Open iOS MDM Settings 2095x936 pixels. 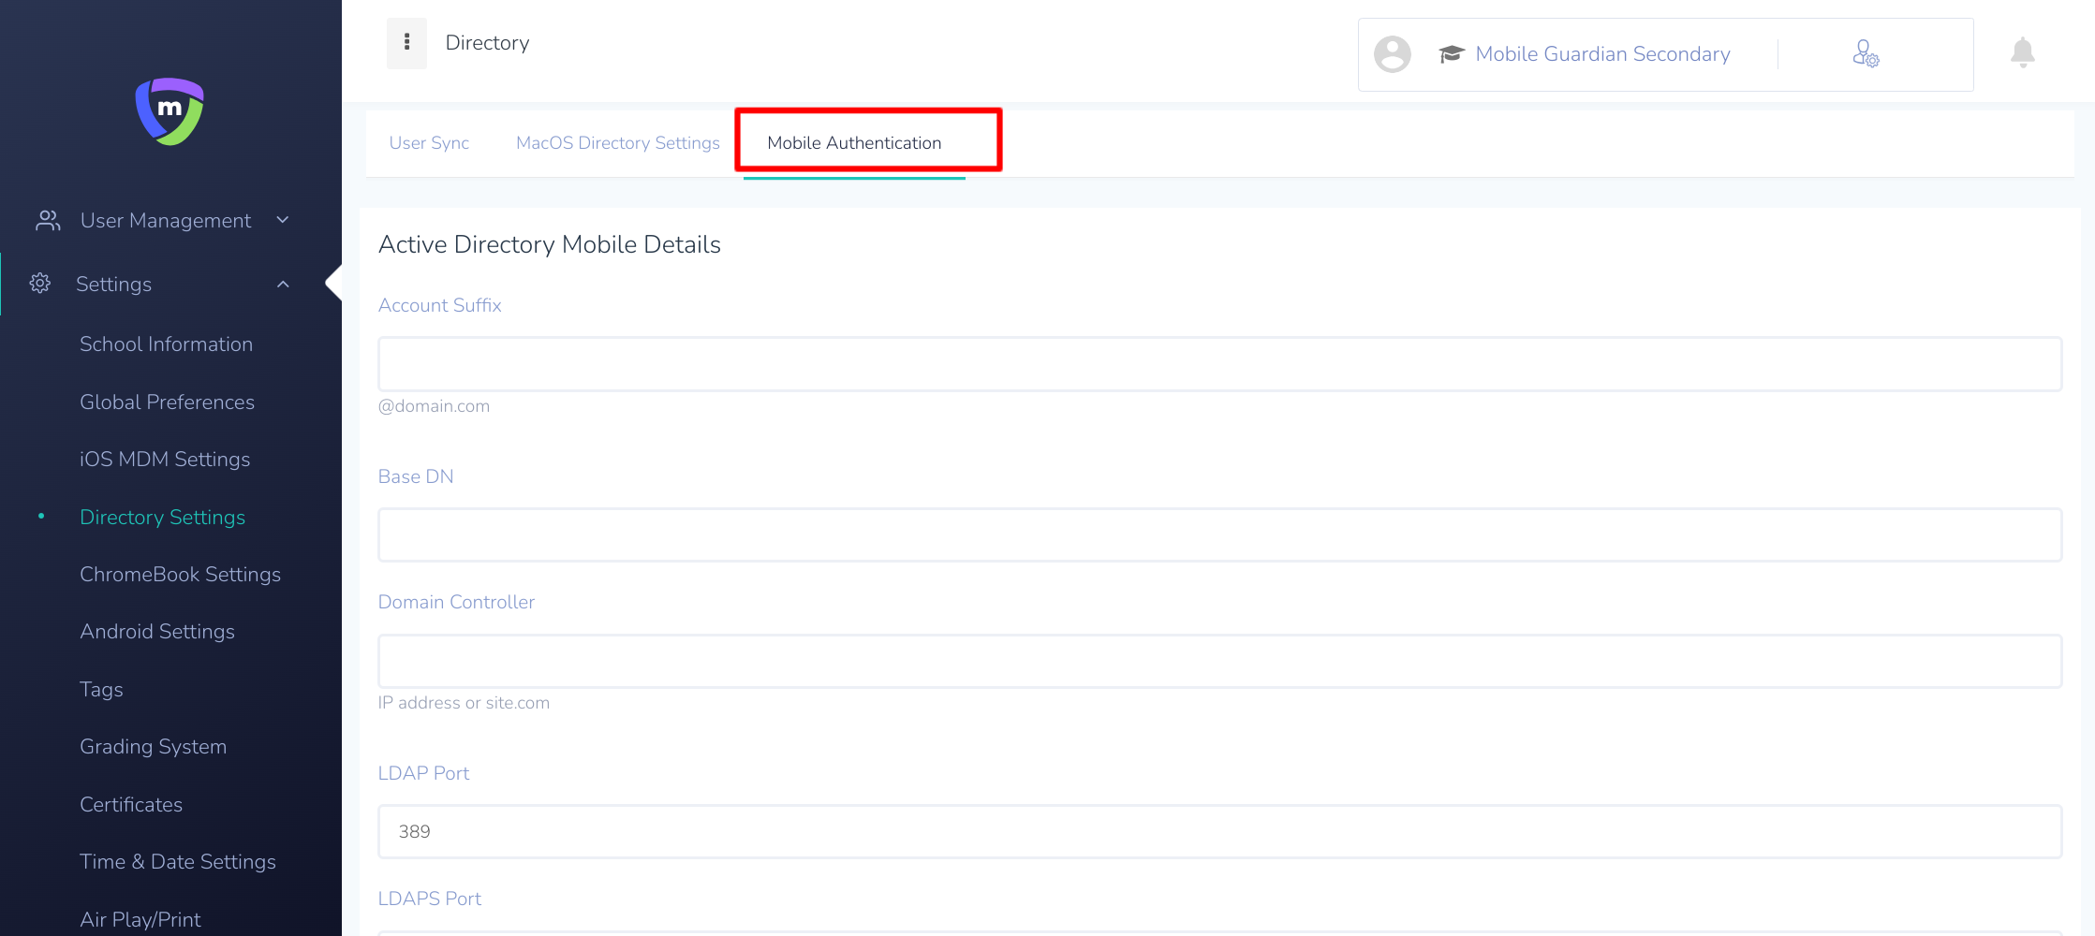[165, 460]
